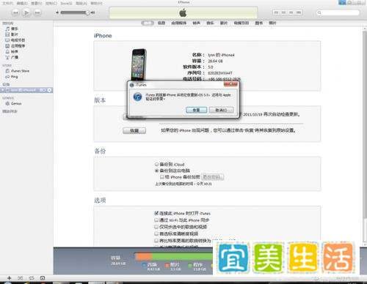Click the high-volume speaker icon
Image resolution: width=367 pixels, height=284 pixels.
click(x=93, y=12)
